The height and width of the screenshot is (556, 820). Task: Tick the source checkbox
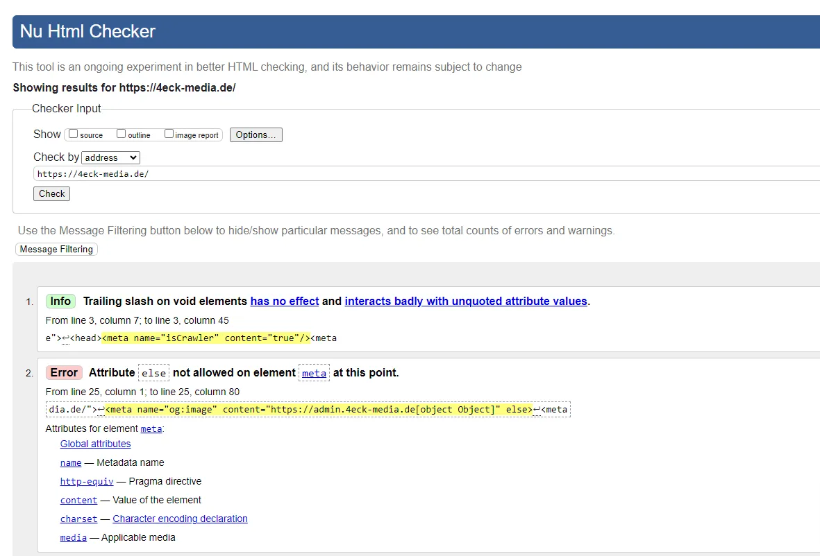(73, 134)
